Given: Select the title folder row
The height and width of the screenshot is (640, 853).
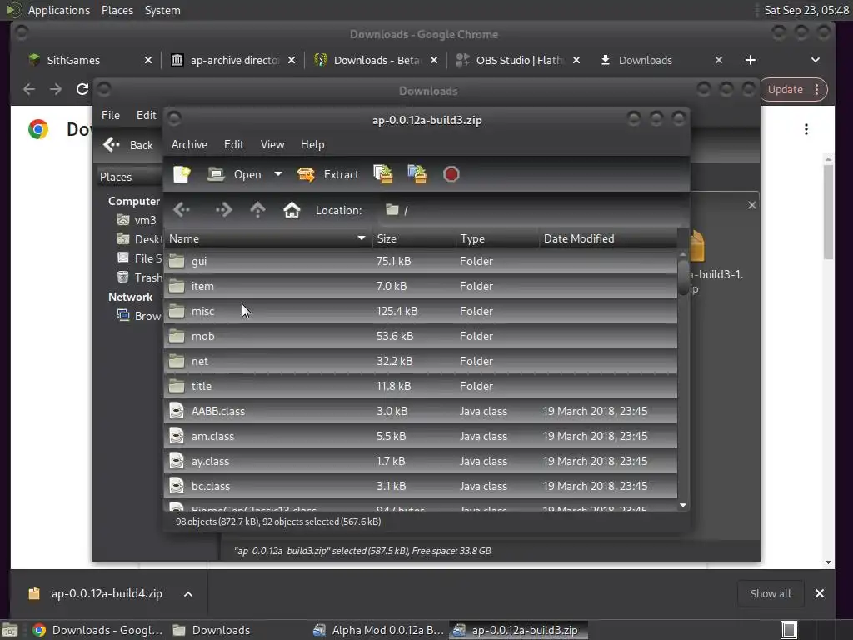Looking at the screenshot, I should click(x=420, y=386).
